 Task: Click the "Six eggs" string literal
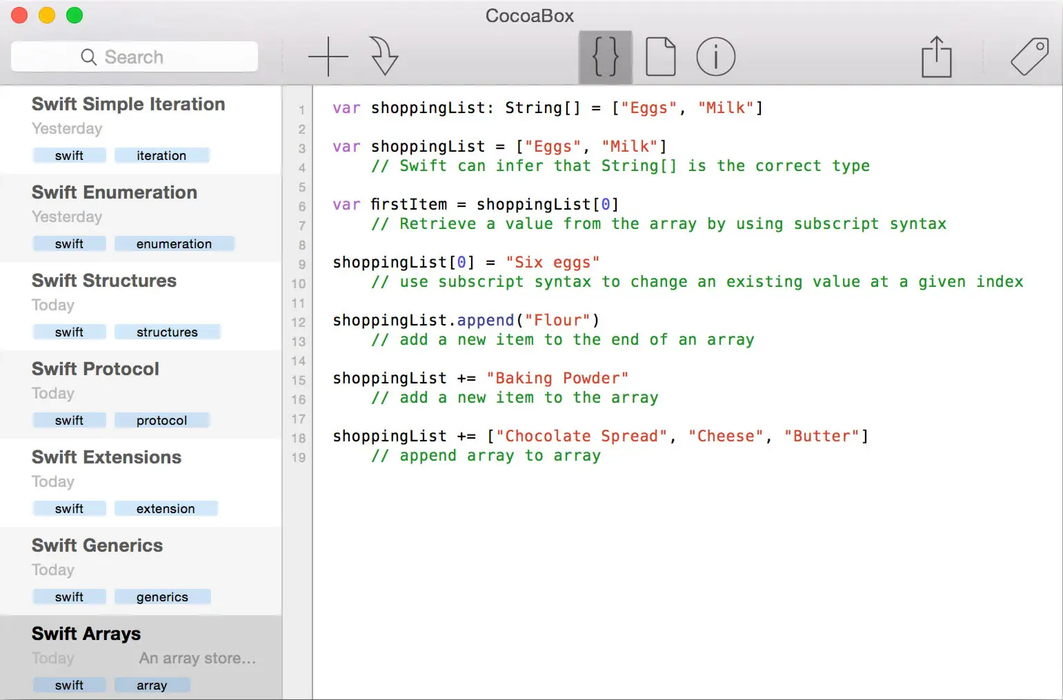pos(553,263)
